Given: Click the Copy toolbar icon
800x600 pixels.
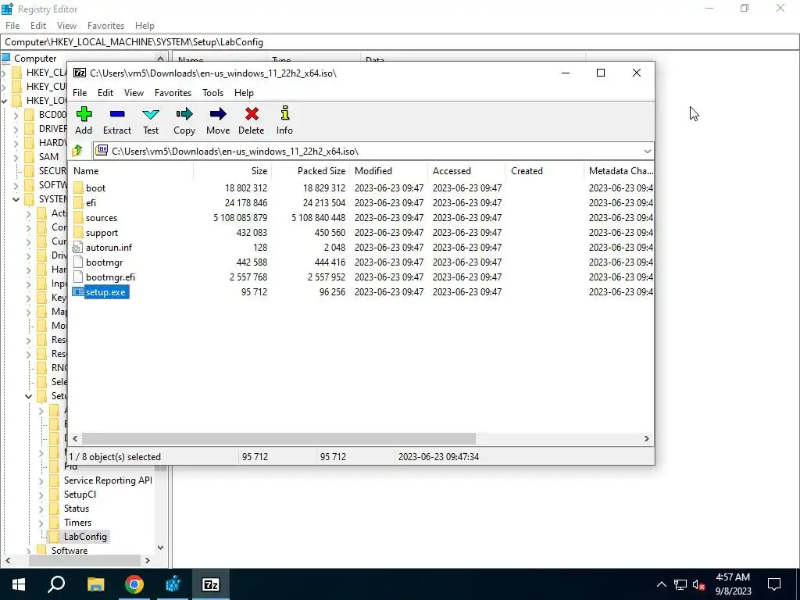Looking at the screenshot, I should coord(184,120).
